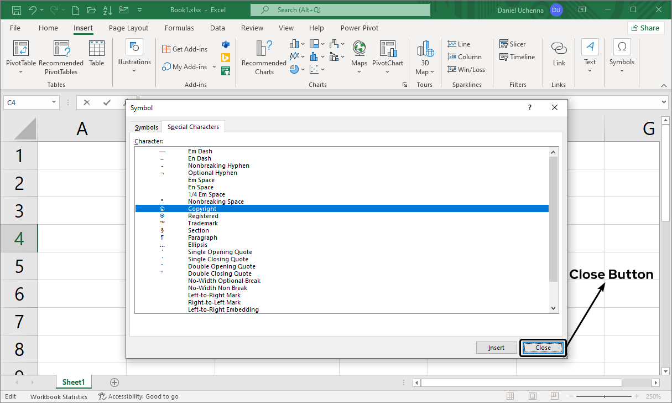Open the Symbols omega icon
This screenshot has height=403, width=672.
click(622, 48)
